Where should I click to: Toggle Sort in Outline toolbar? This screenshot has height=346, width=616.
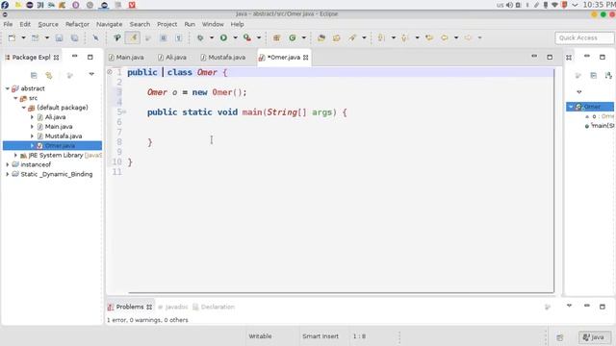coord(608,75)
